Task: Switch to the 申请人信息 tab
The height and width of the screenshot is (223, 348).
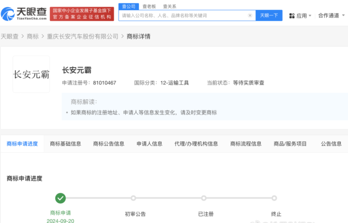Action: (150, 144)
